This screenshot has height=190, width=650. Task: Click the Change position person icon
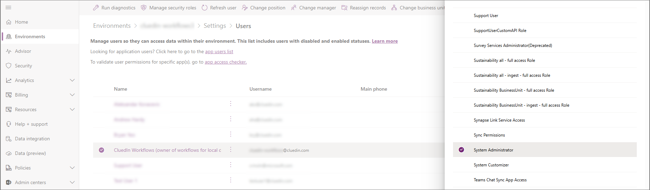[x=245, y=8]
